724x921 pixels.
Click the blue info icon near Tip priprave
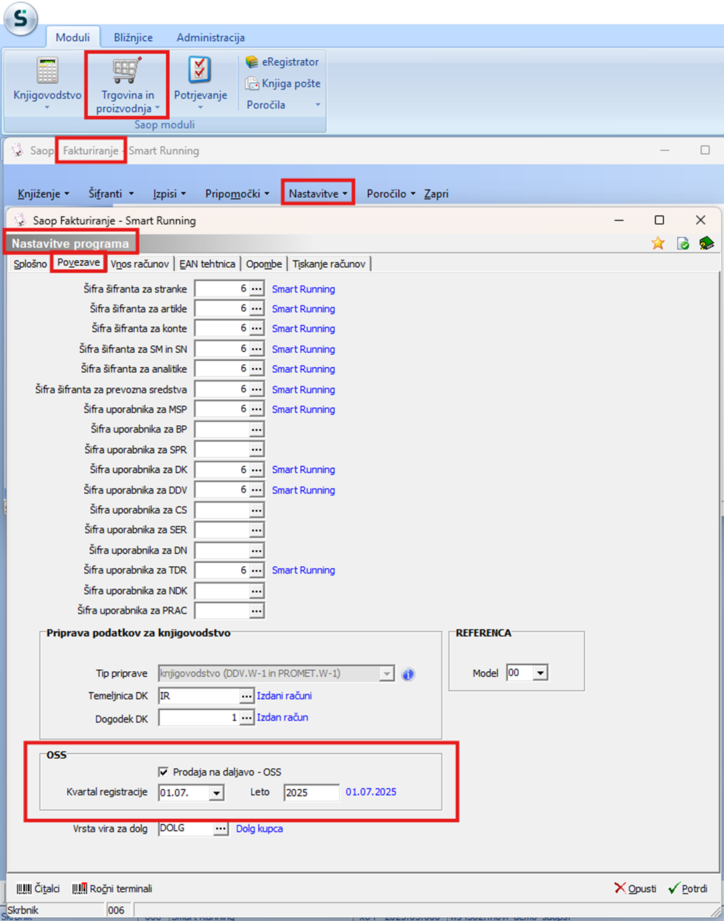click(408, 674)
